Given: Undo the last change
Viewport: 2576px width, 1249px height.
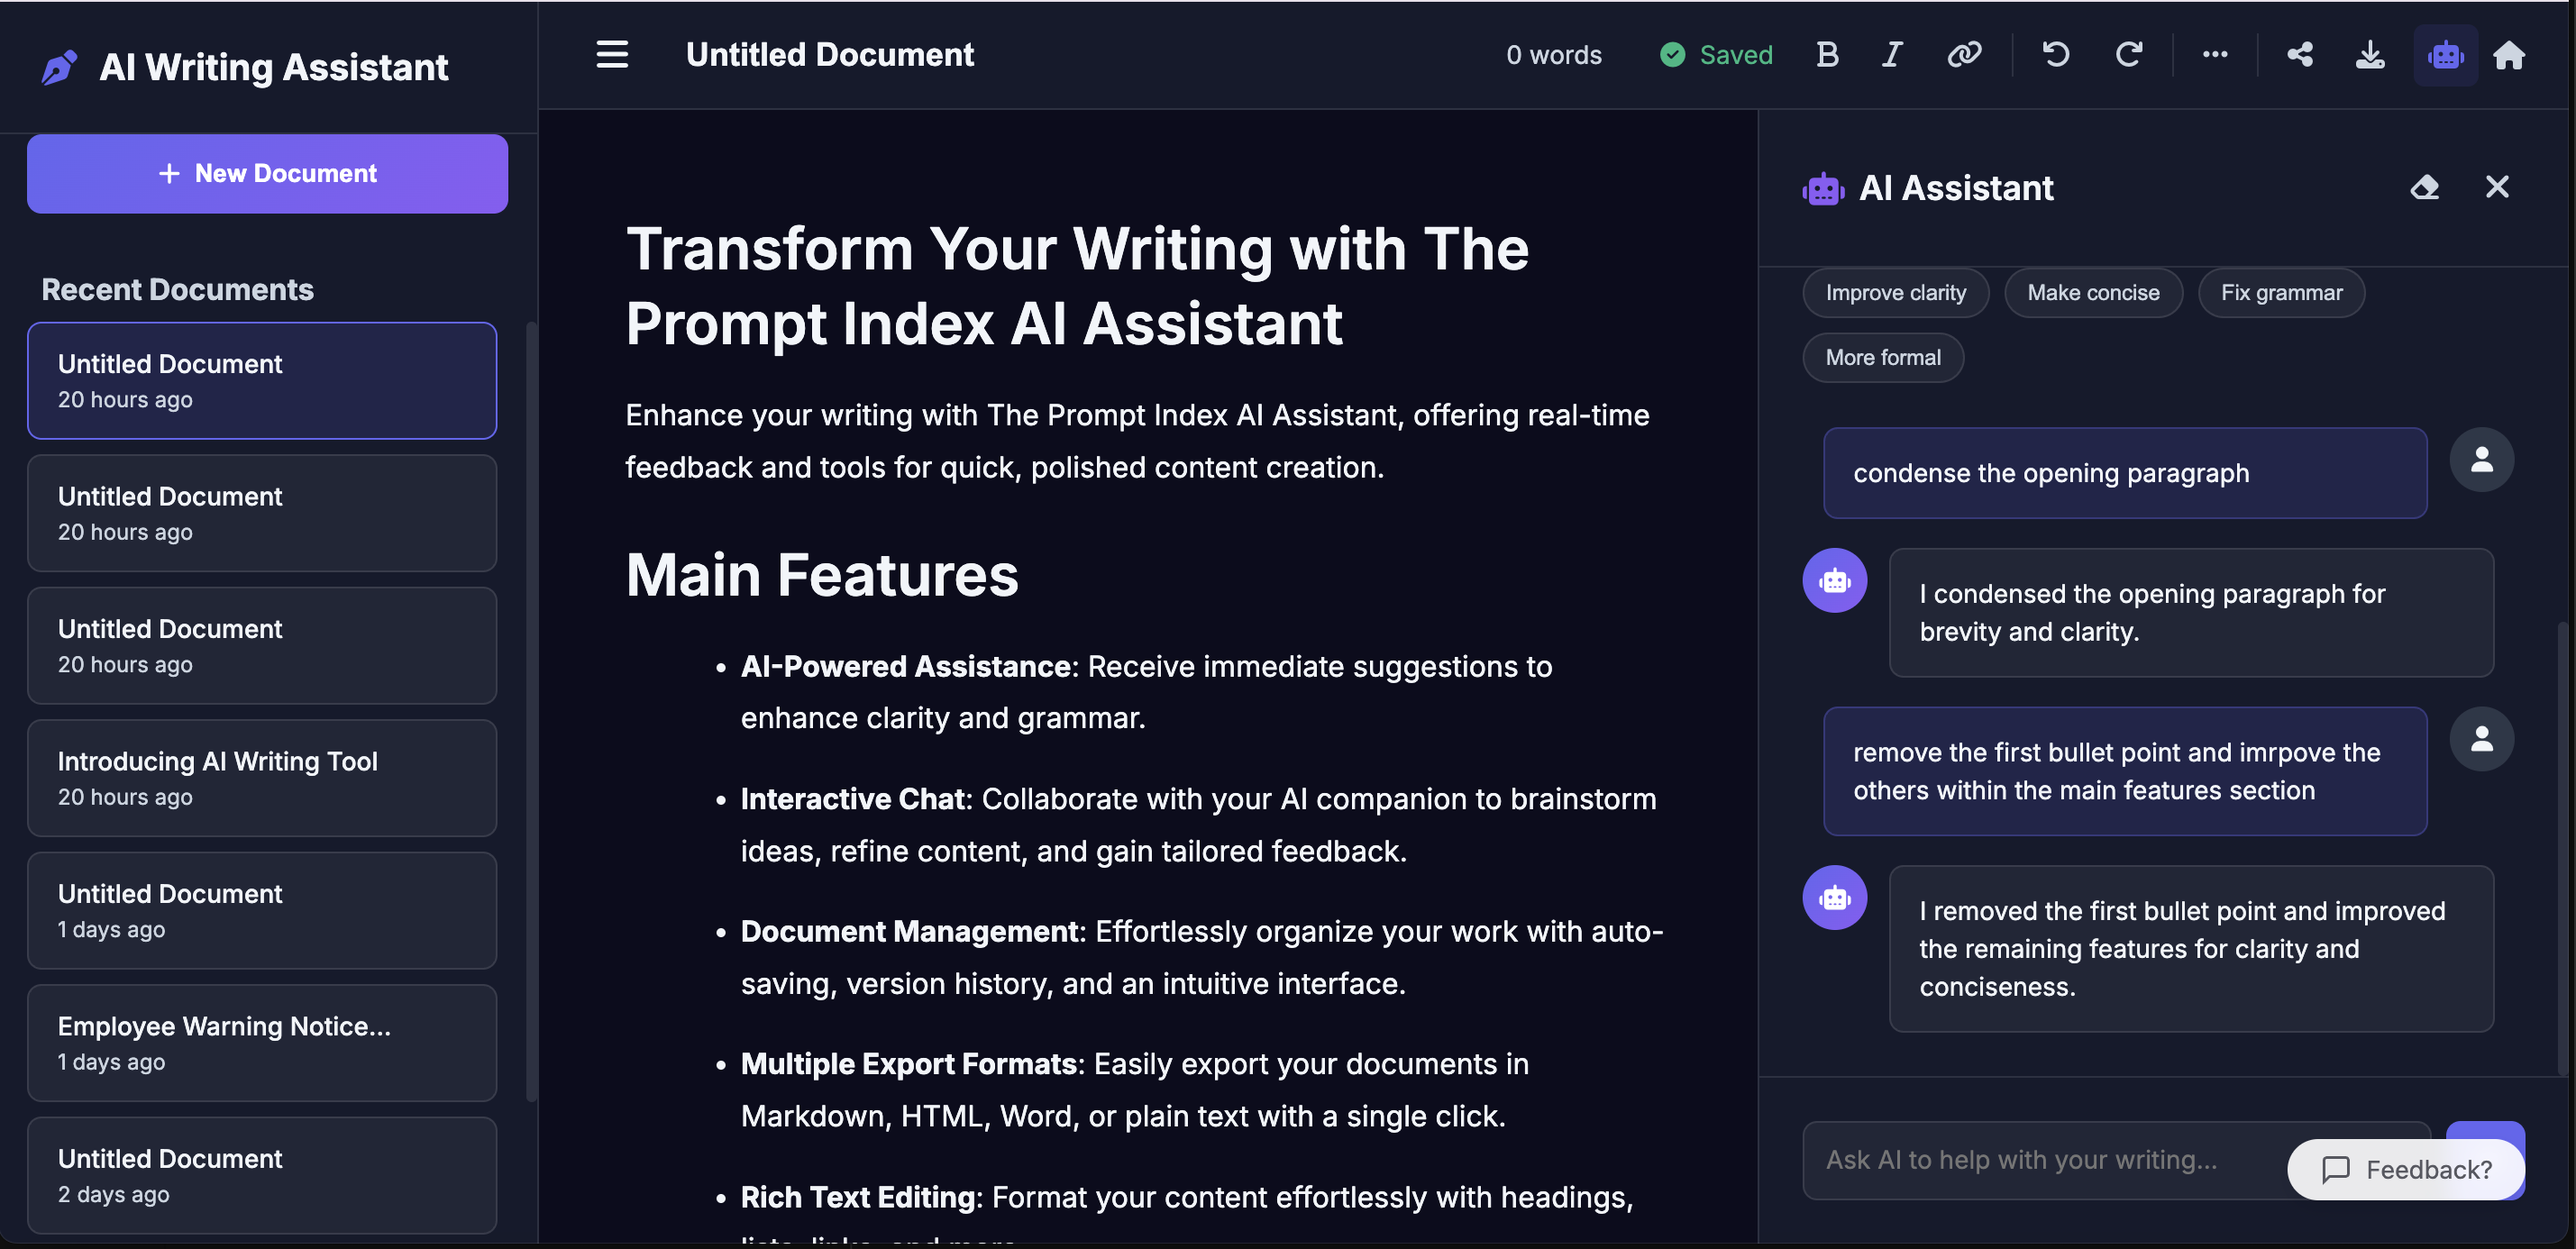Looking at the screenshot, I should pyautogui.click(x=2056, y=55).
